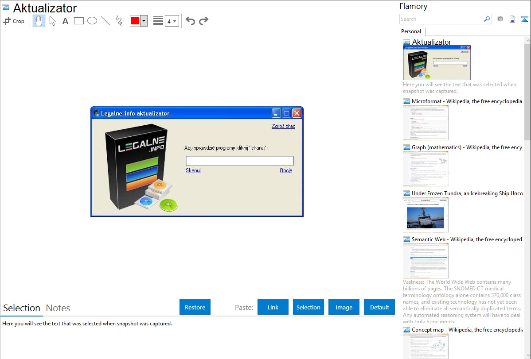The image size is (531, 359).
Task: Click the Opcje link in screenshot
Action: (286, 170)
